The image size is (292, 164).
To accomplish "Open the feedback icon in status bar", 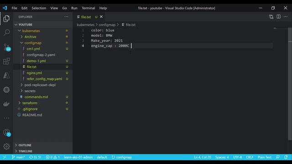I will click(278, 157).
